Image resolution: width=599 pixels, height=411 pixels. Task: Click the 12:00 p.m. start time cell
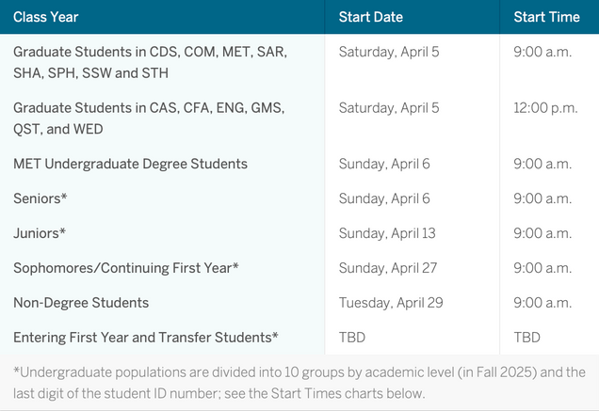point(545,107)
